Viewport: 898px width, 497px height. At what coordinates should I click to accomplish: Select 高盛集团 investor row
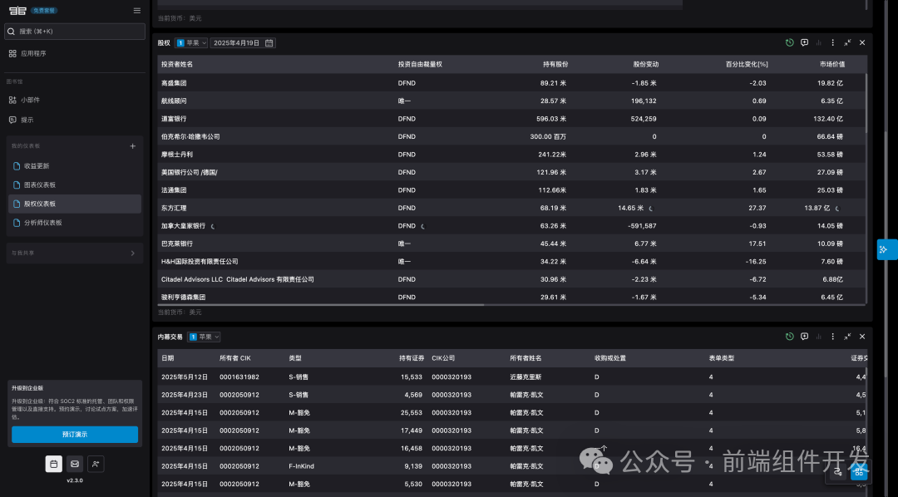[x=512, y=83]
